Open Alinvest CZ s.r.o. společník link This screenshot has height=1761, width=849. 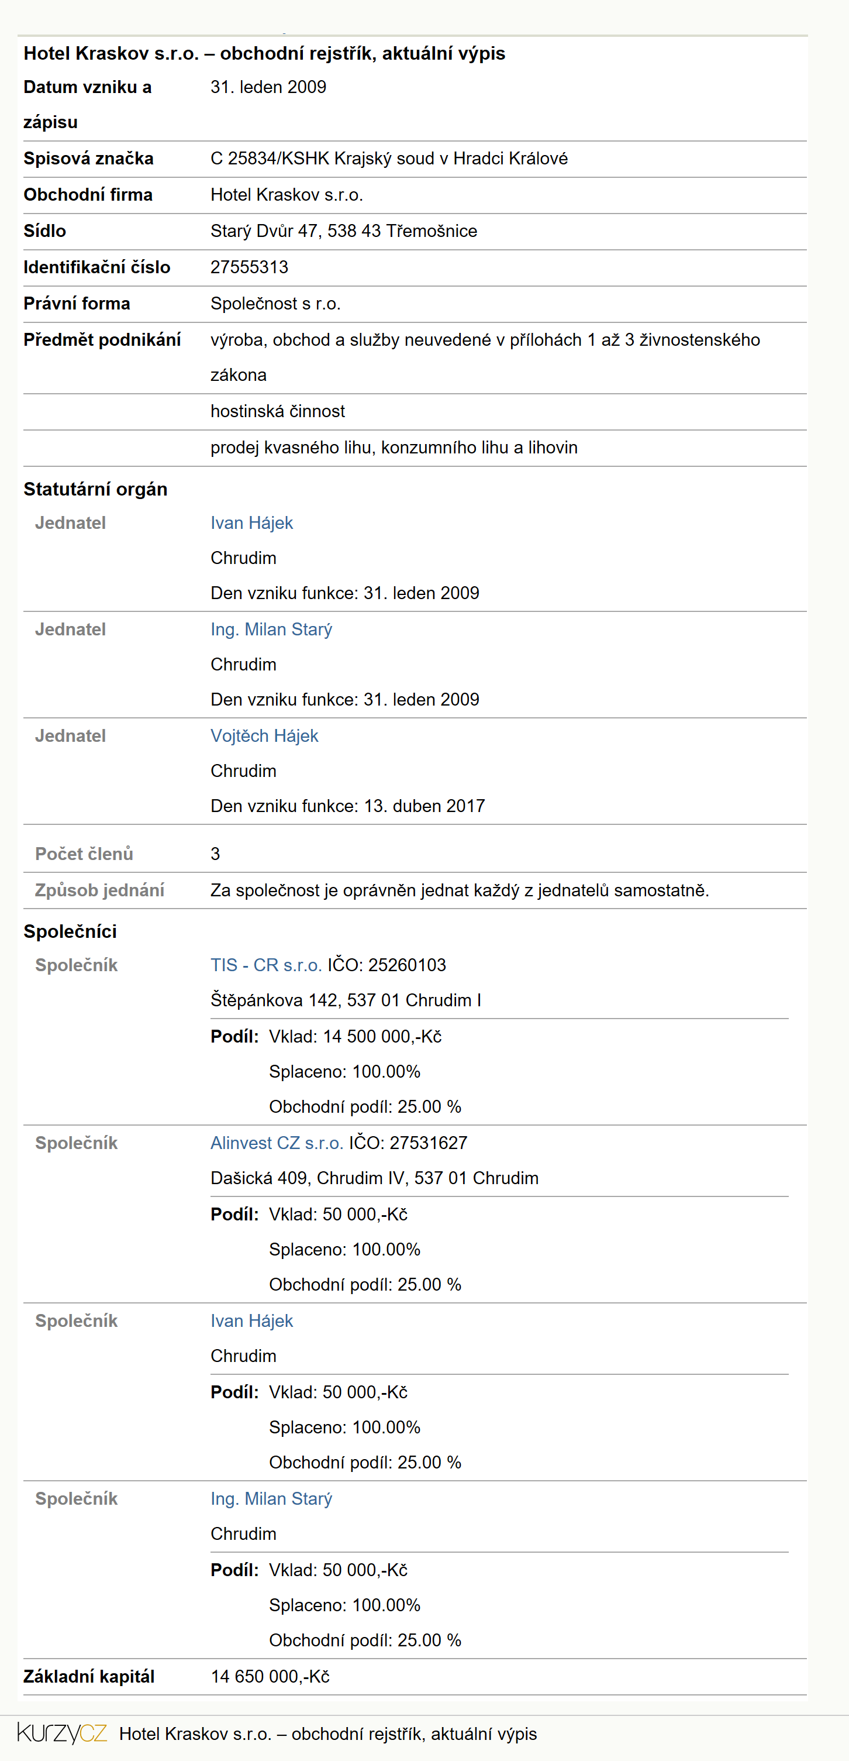277,1143
